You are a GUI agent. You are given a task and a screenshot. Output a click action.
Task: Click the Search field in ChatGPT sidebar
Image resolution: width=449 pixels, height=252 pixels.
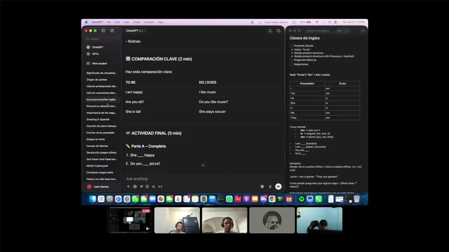click(102, 39)
